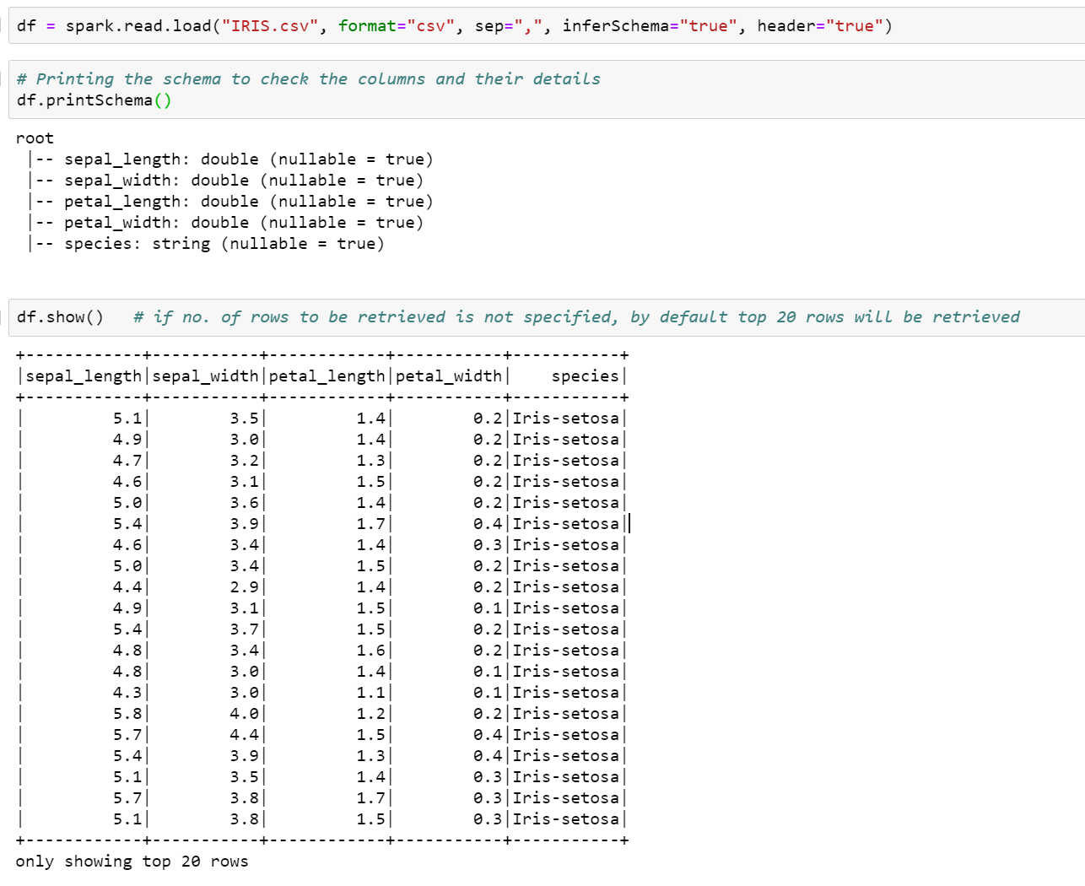The width and height of the screenshot is (1085, 886).
Task: Click sepal_width value 3.7 in table
Action: coord(244,629)
